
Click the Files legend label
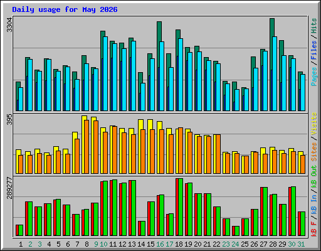314,50
